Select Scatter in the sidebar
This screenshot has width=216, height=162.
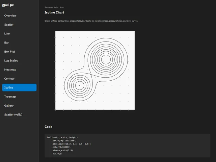pyautogui.click(x=19, y=25)
